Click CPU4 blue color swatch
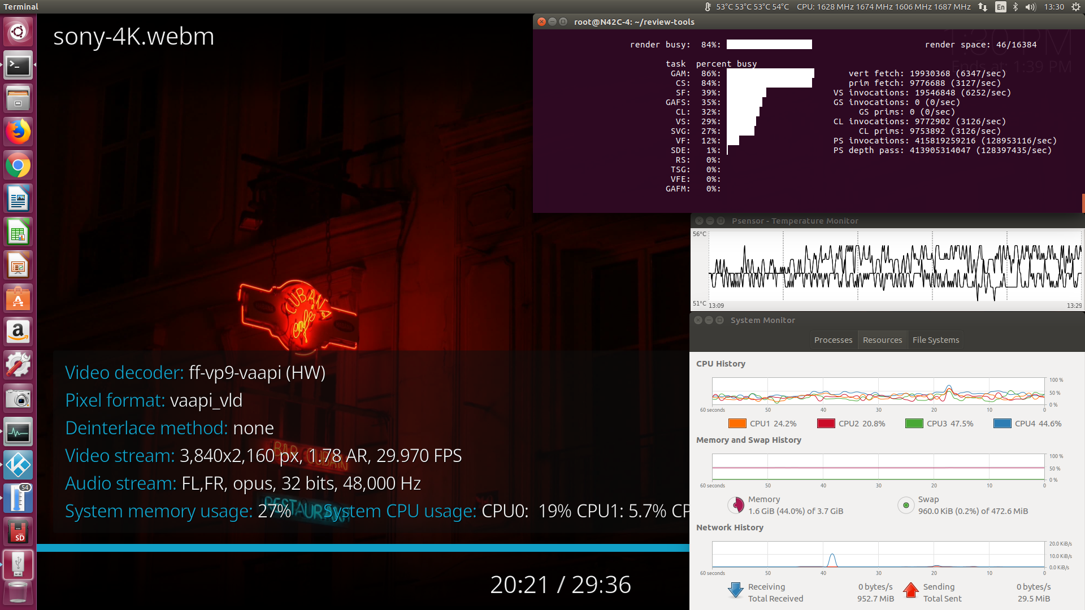 [1002, 424]
